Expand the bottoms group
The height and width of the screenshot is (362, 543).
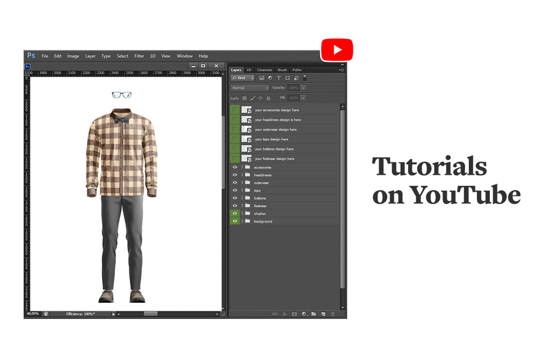(x=242, y=198)
